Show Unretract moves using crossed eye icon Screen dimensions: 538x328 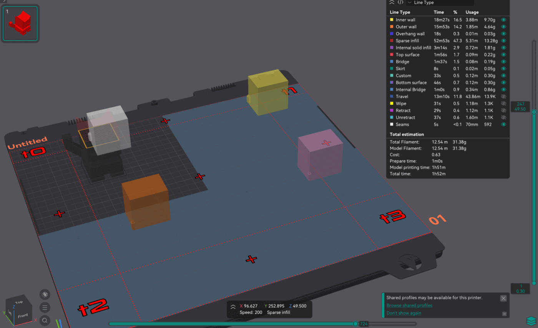tap(503, 117)
